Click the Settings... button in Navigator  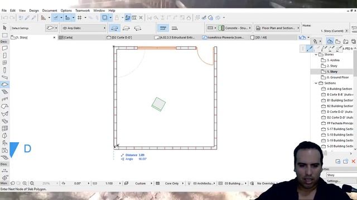(334, 181)
